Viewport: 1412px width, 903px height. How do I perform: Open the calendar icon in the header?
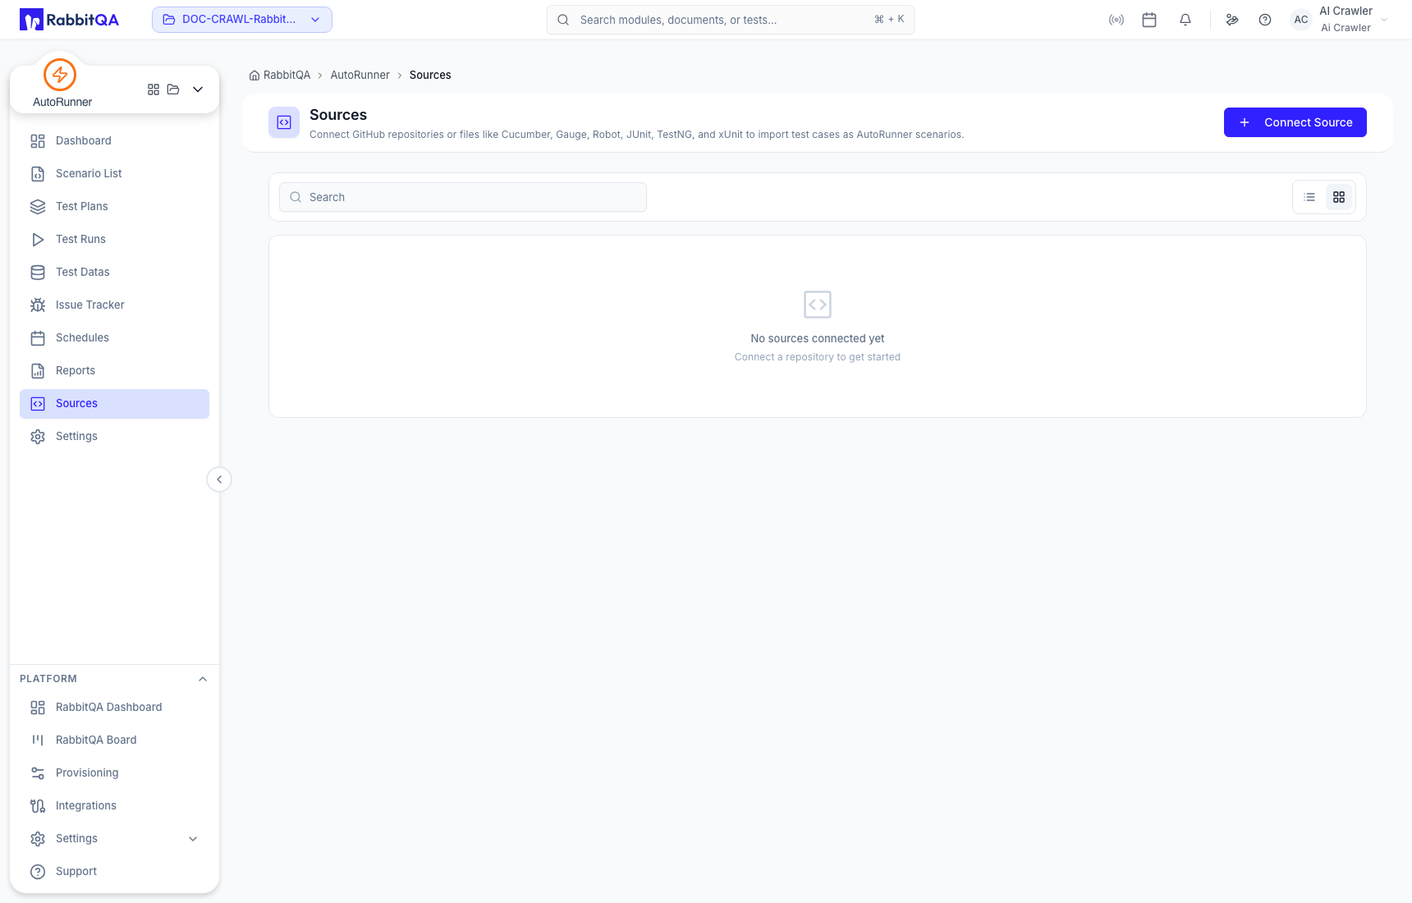[x=1149, y=20]
